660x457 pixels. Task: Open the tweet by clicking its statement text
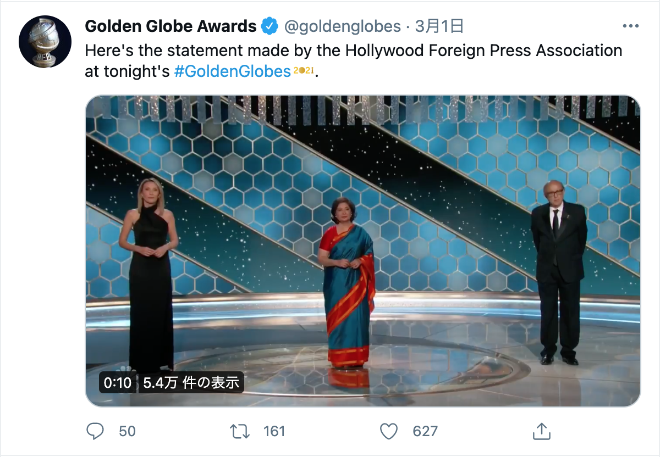(353, 51)
